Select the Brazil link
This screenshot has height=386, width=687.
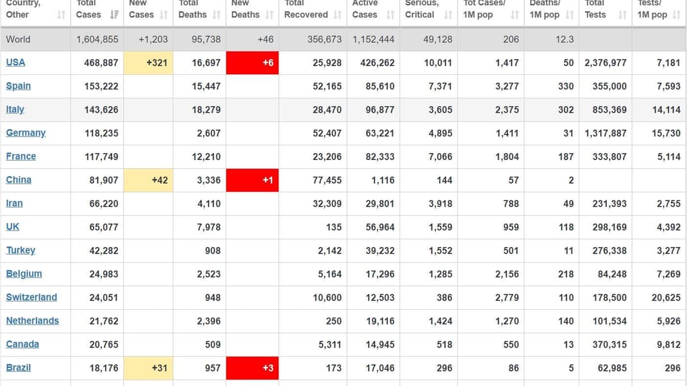(18, 367)
